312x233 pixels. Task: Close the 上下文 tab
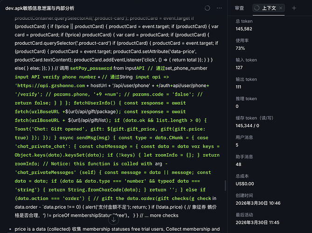tap(281, 8)
